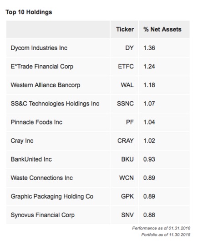Select the 1.36 net assets value
This screenshot has height=246, width=198.
149,48
